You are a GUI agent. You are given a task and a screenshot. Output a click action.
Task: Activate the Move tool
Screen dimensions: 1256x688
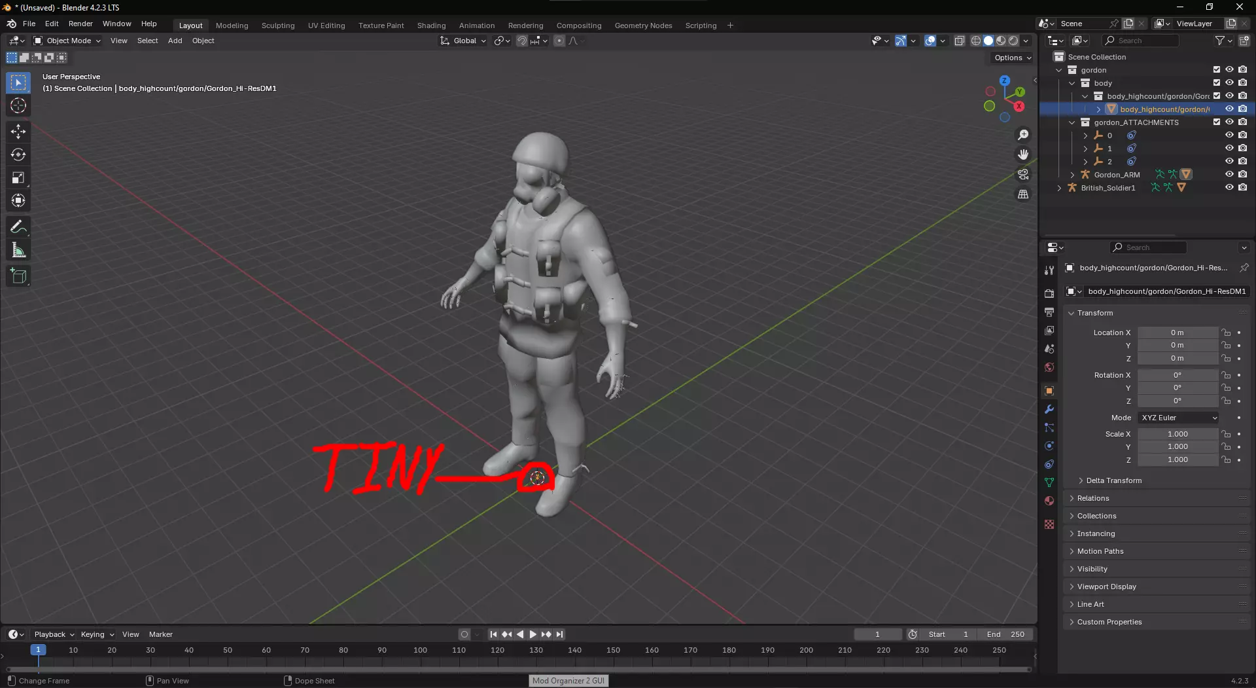[18, 132]
